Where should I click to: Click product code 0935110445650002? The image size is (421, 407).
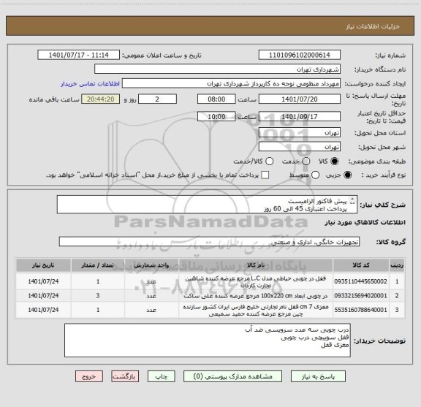(360, 281)
